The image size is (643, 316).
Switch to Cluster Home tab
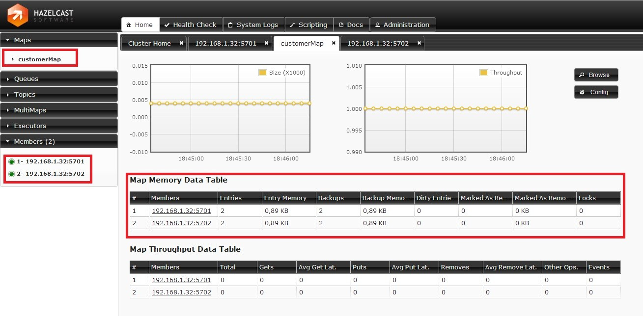tap(149, 43)
